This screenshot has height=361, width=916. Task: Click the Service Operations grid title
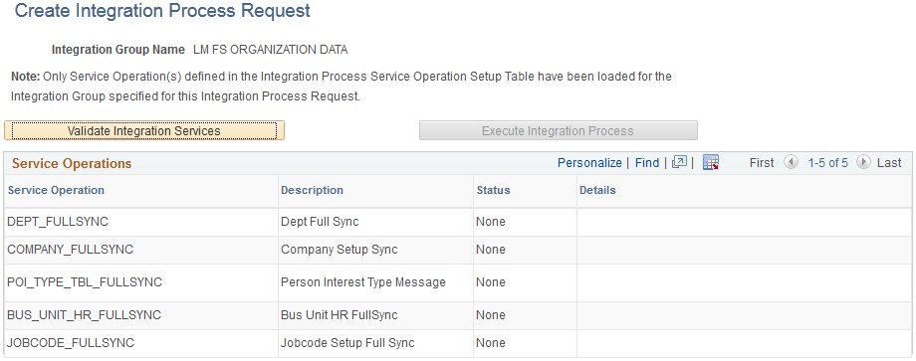click(72, 164)
